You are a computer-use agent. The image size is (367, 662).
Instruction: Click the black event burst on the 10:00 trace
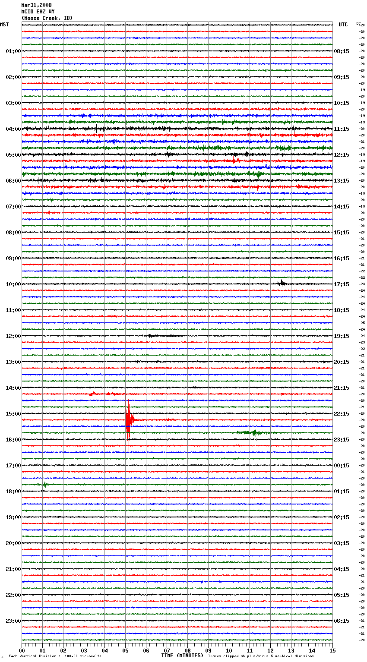tap(282, 283)
